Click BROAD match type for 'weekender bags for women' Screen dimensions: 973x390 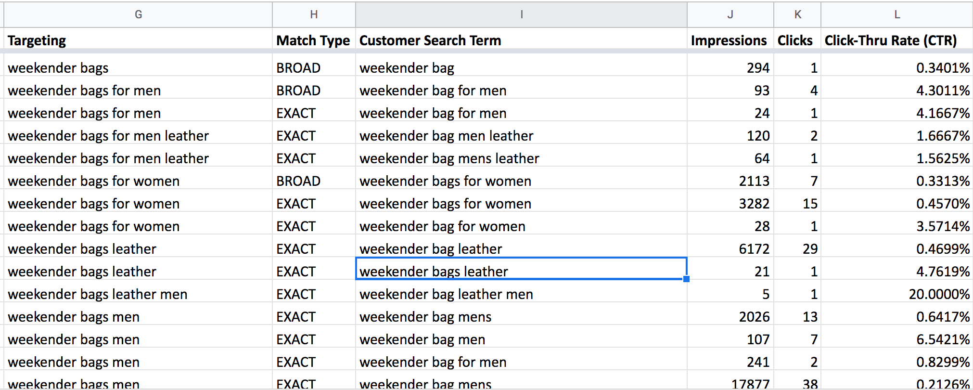pos(314,181)
